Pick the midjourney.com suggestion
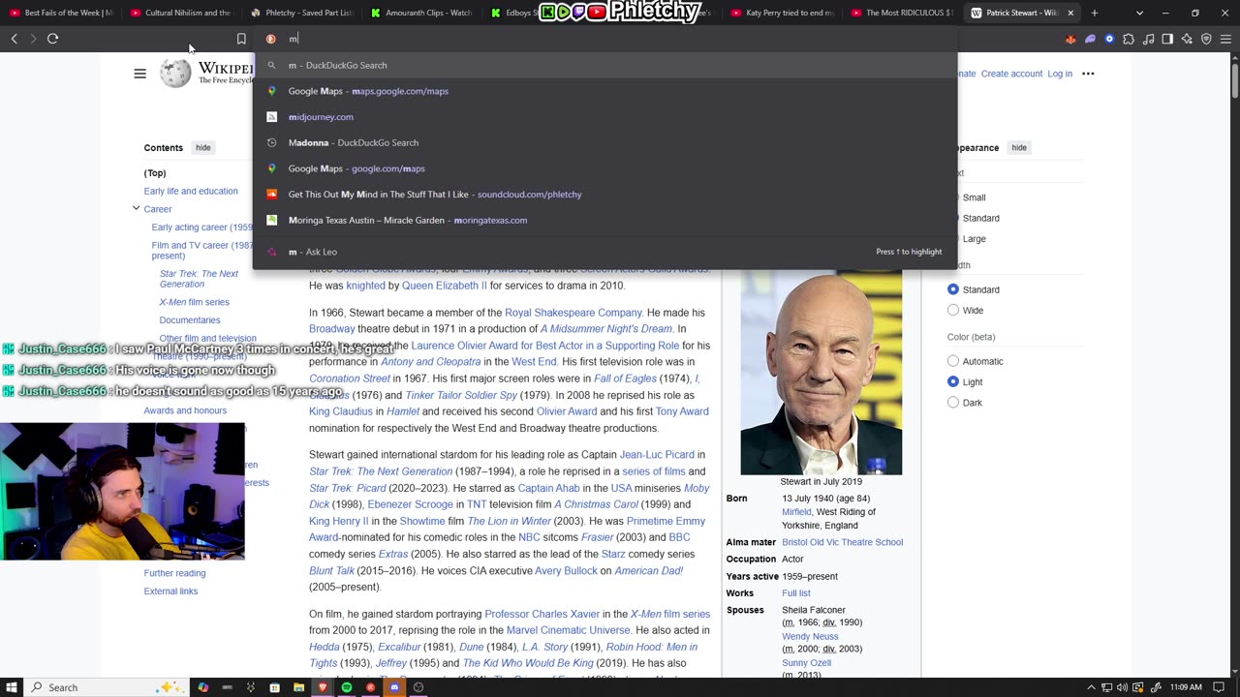Image resolution: width=1240 pixels, height=697 pixels. pos(604,116)
